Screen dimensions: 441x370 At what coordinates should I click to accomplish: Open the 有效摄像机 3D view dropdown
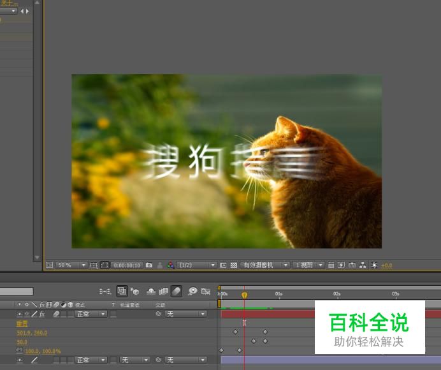click(x=265, y=265)
